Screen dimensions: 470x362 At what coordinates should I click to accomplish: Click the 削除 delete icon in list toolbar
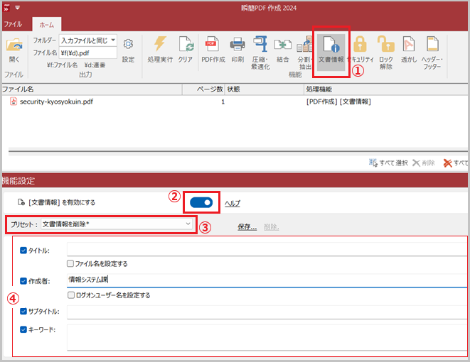click(416, 163)
